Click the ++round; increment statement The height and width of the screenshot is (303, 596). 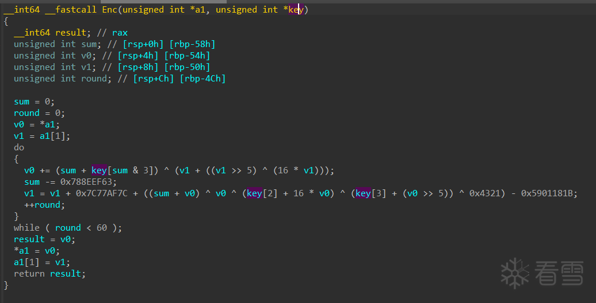tap(45, 205)
